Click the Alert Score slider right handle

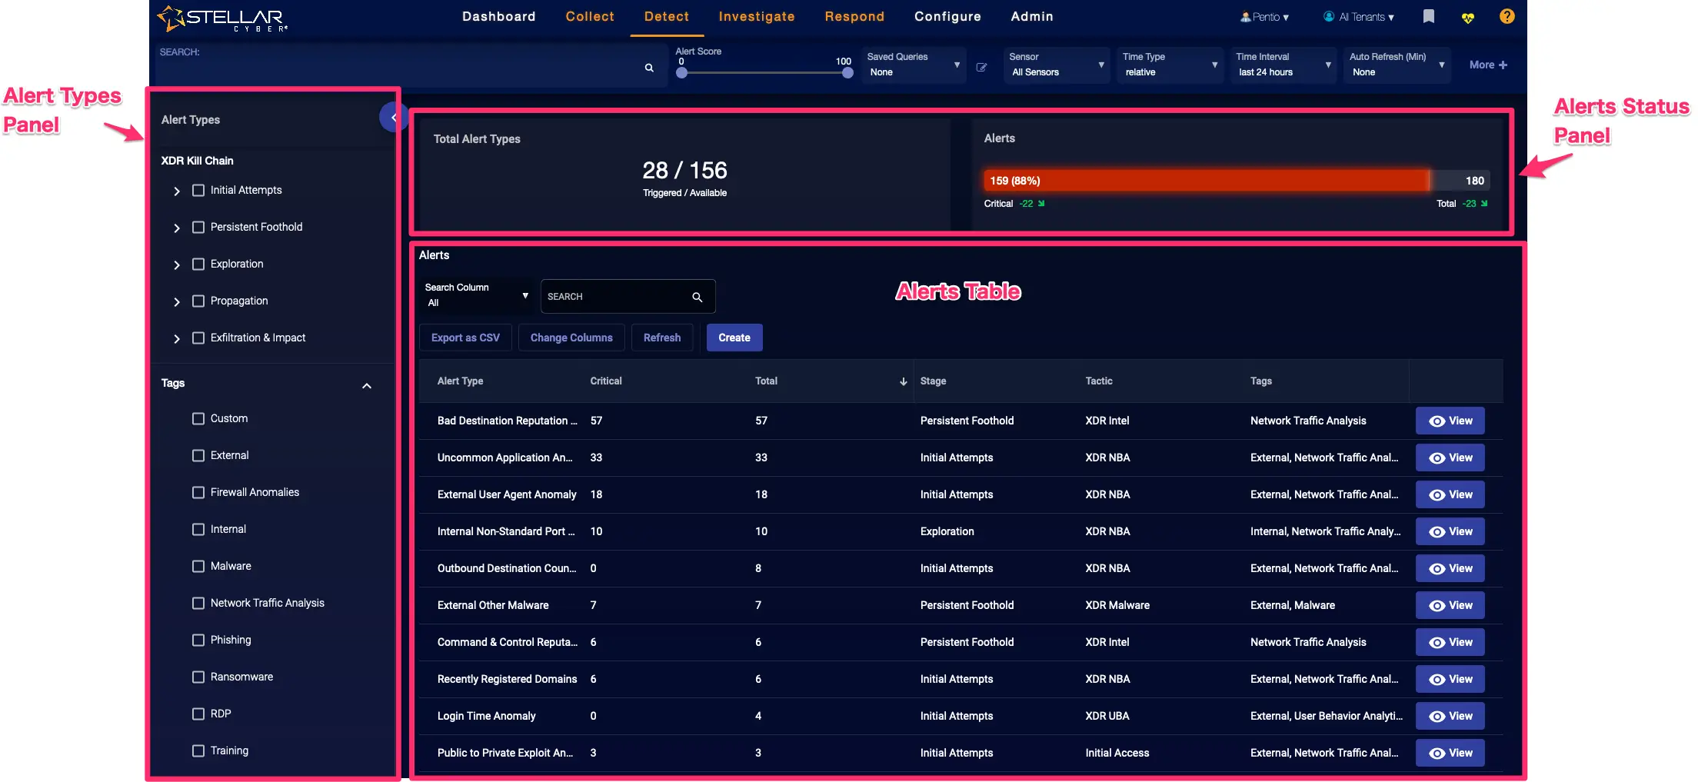[x=847, y=73]
